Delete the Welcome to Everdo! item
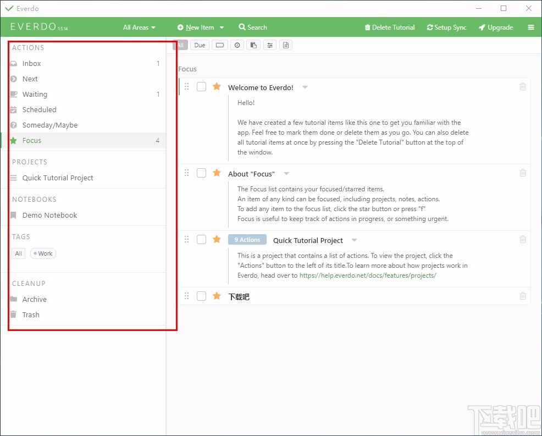 (x=523, y=87)
